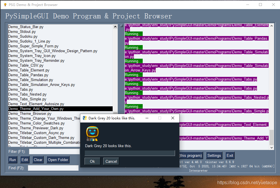This screenshot has height=188, width=280.
Task: Click the output pane scroll-up arrow
Action: [x=271, y=26]
